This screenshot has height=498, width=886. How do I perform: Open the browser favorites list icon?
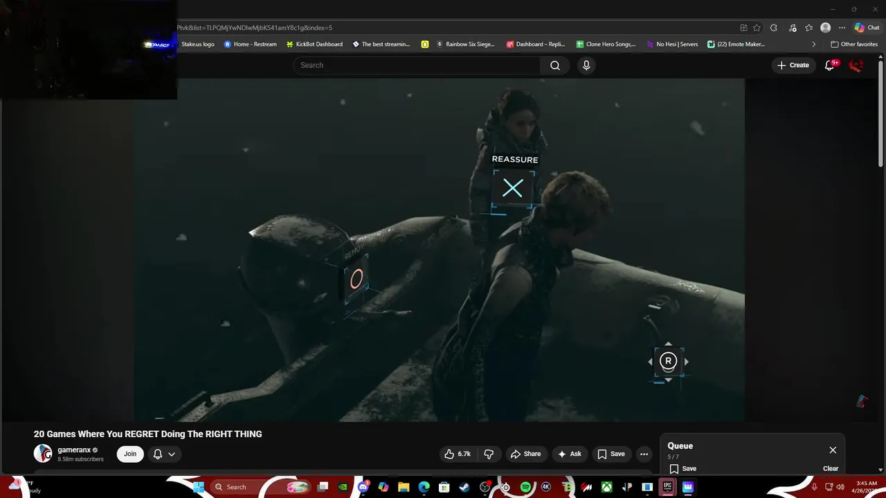pyautogui.click(x=808, y=28)
